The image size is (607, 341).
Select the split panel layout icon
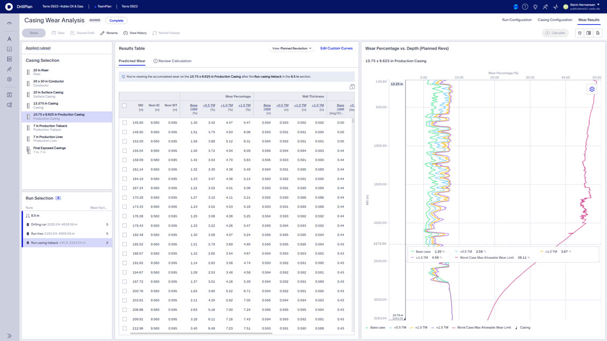(589, 33)
